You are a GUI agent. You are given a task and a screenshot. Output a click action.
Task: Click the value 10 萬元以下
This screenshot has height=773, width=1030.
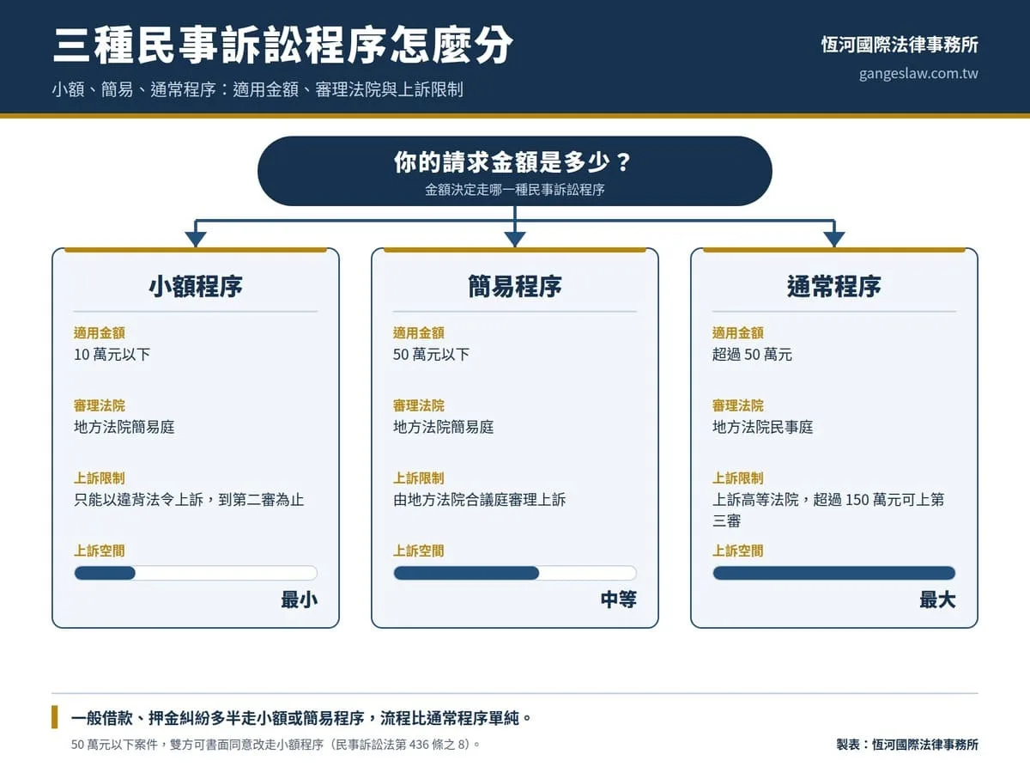[112, 354]
